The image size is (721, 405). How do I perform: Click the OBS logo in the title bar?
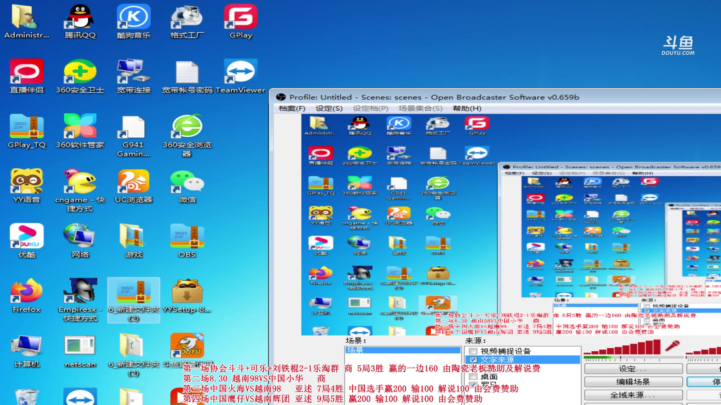(x=281, y=97)
